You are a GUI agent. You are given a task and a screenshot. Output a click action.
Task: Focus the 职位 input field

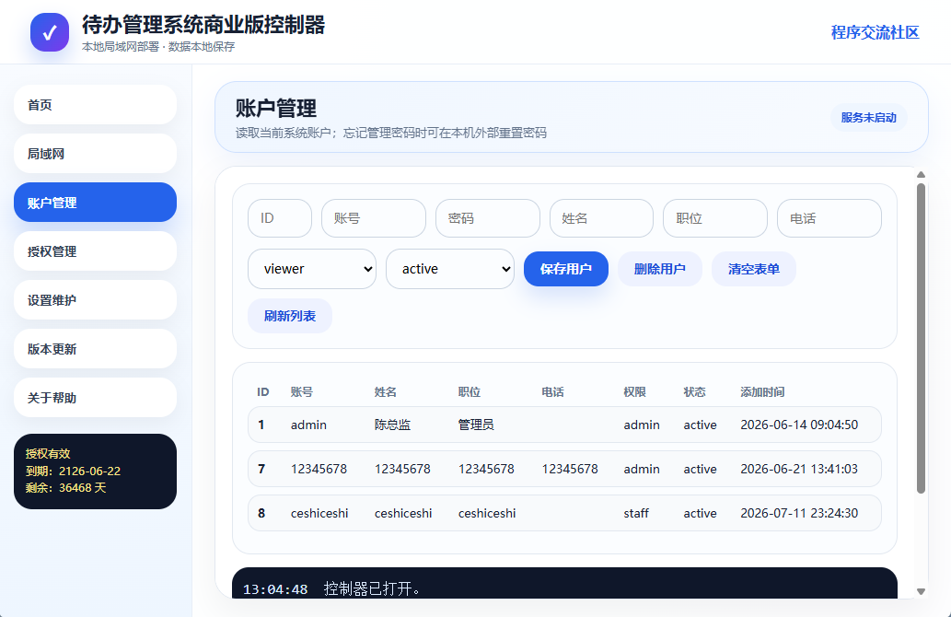pyautogui.click(x=715, y=218)
